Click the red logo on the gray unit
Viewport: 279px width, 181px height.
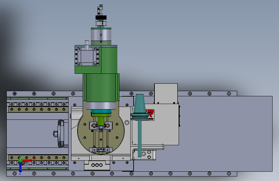(150, 114)
